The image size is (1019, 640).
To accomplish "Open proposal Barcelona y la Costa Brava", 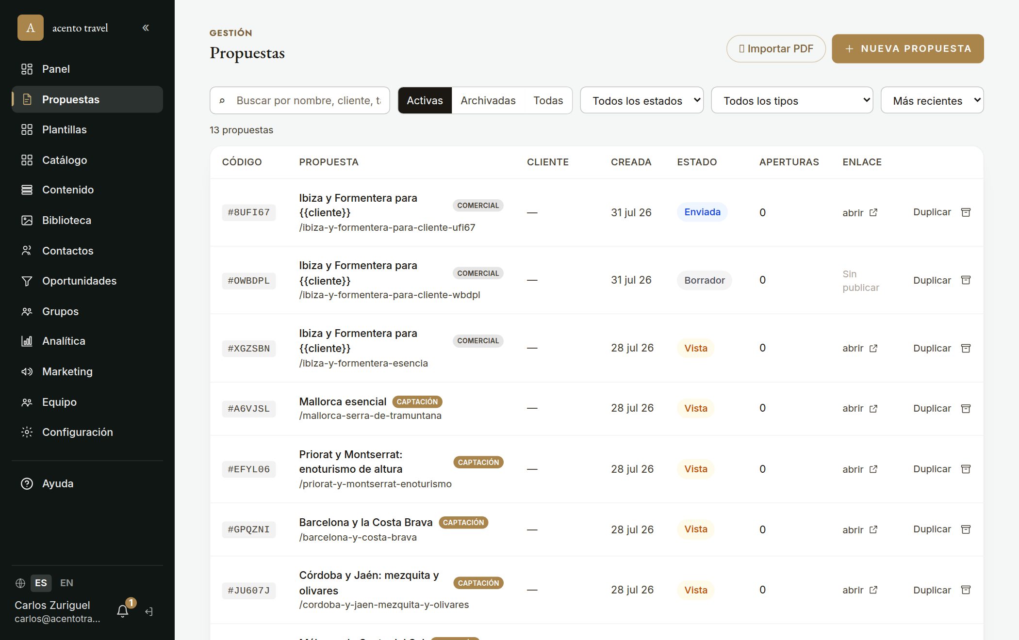I will tap(366, 522).
